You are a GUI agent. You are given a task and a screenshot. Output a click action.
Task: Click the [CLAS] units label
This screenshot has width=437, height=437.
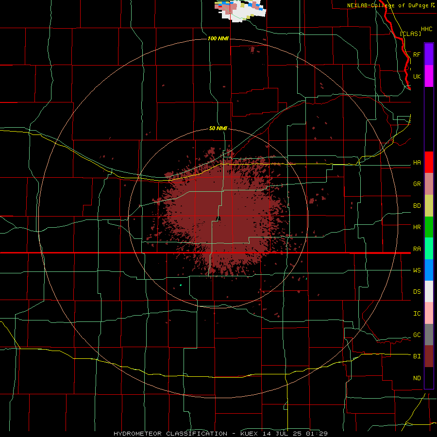(410, 34)
